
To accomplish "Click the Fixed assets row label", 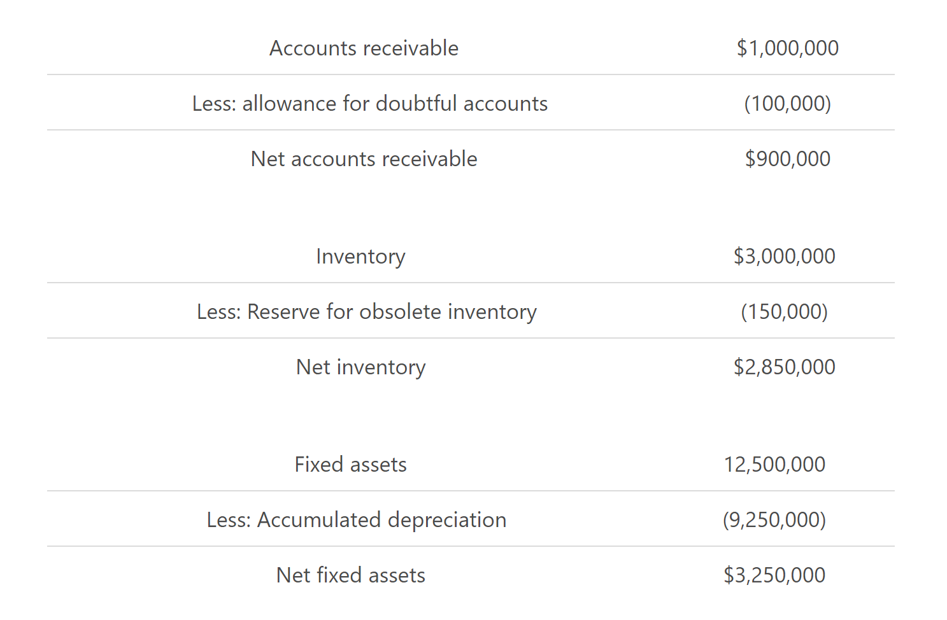I will coord(350,465).
